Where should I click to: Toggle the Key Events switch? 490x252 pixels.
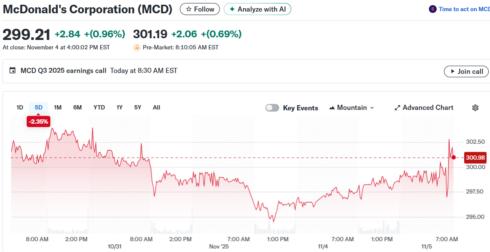pyautogui.click(x=272, y=108)
